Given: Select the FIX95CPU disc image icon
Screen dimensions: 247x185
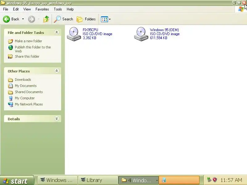Looking at the screenshot, I should [74, 34].
